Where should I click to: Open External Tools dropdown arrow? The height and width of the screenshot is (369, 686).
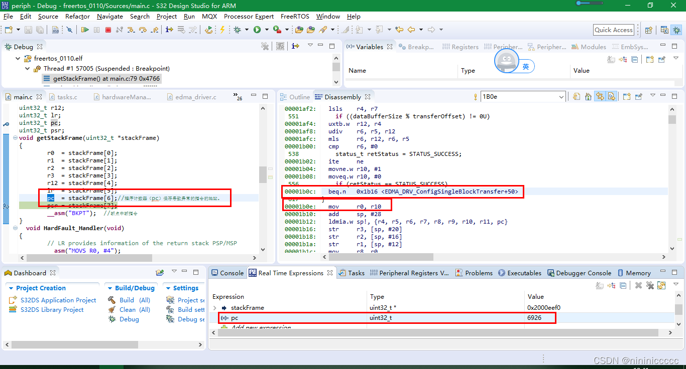click(287, 30)
